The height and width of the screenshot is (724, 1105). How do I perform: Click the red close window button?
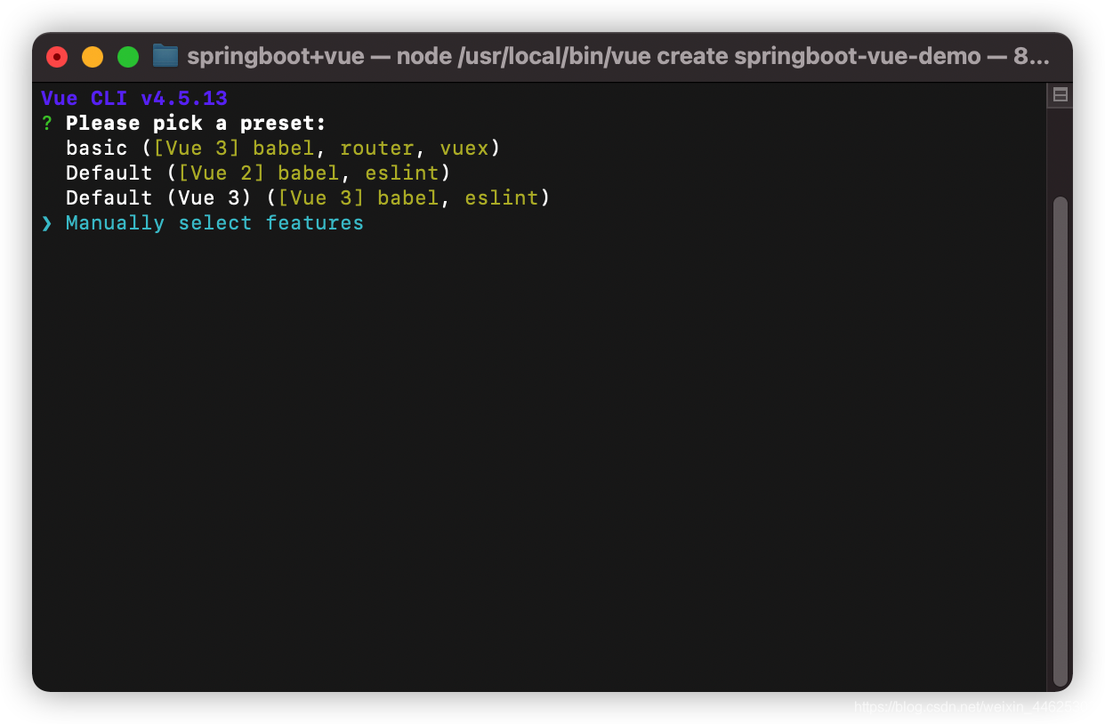click(x=57, y=57)
